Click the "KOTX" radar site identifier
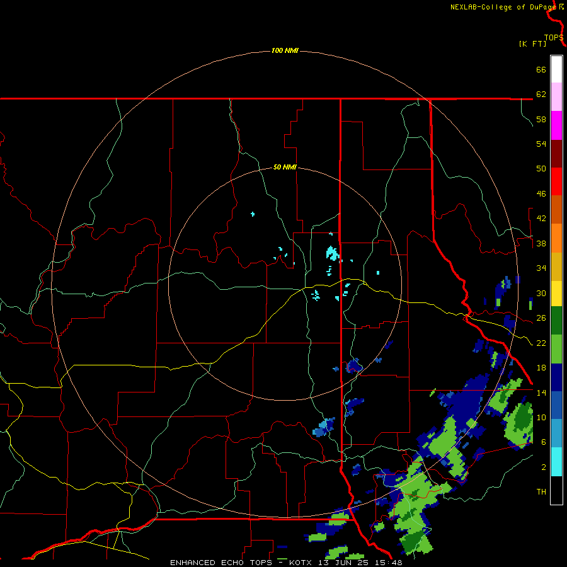Viewport: 567px width, 567px height. tap(300, 563)
